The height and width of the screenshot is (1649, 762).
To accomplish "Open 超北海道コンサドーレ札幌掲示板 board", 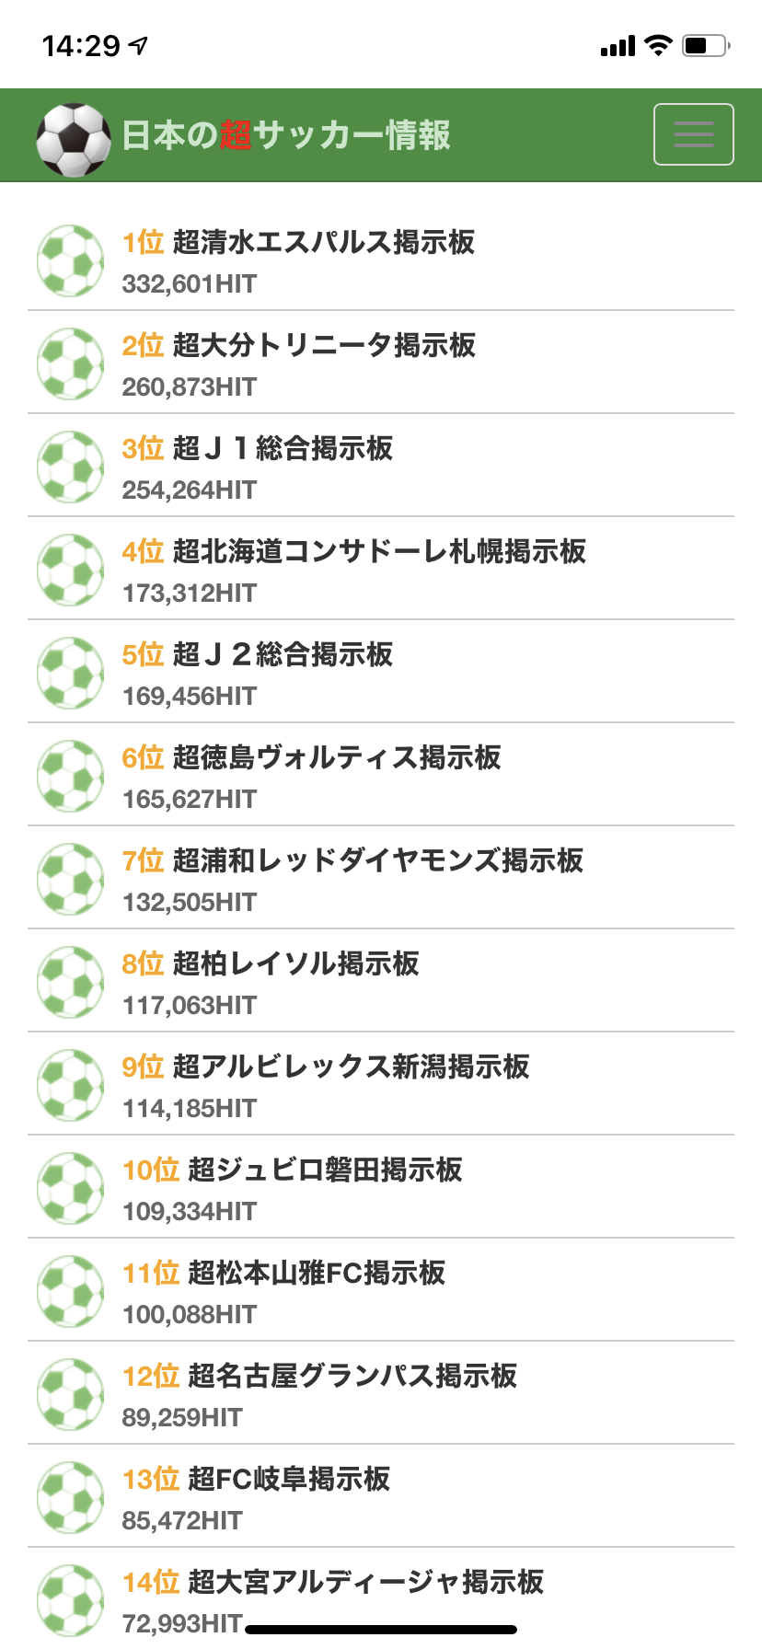I will tap(378, 551).
